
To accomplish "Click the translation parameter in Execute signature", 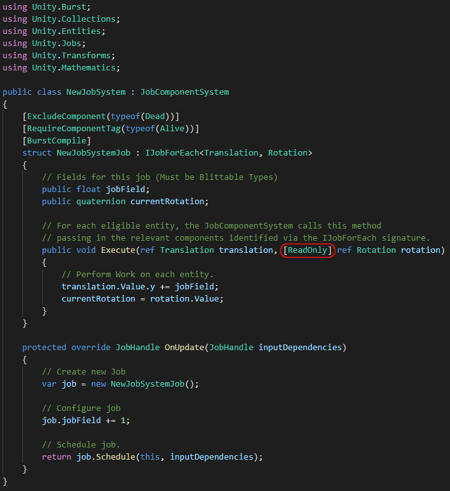I will (x=246, y=250).
